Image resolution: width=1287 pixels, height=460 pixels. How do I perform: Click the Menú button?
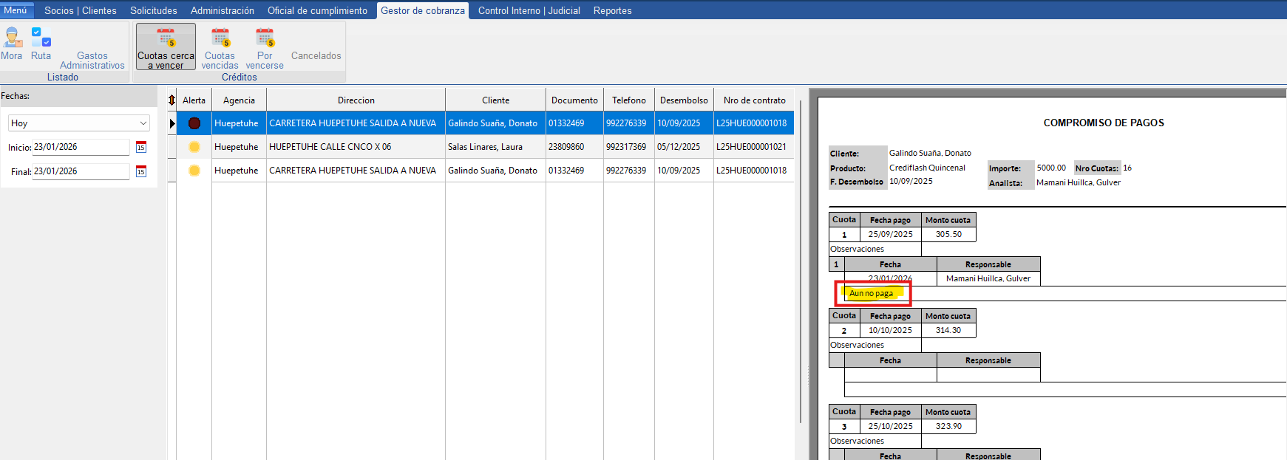point(16,10)
